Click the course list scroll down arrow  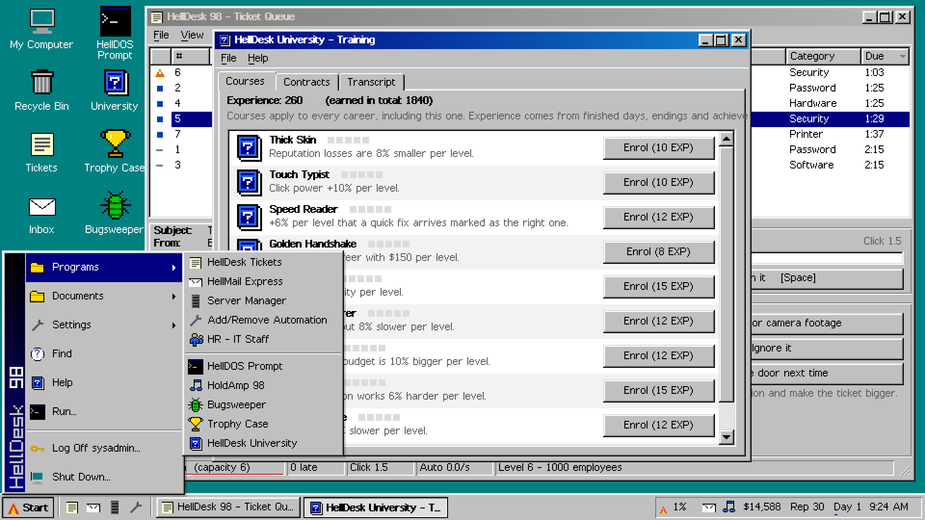(x=726, y=437)
